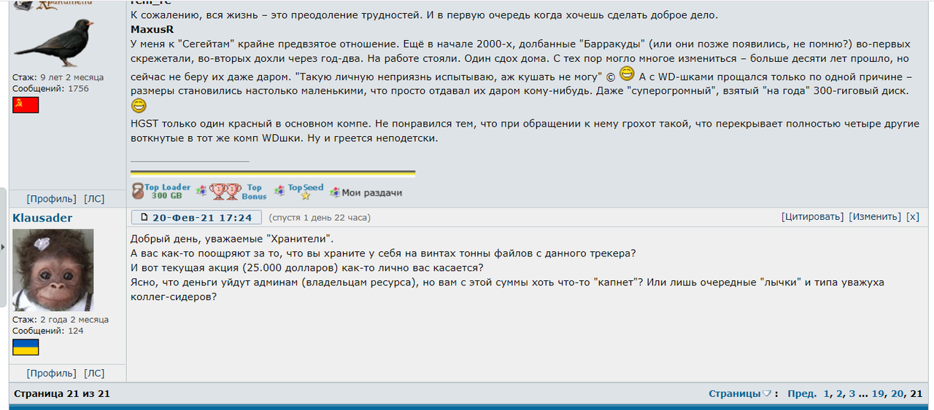Click the text 'Стаж: 9 лет 2 месяца'
The height and width of the screenshot is (410, 934).
tap(58, 77)
